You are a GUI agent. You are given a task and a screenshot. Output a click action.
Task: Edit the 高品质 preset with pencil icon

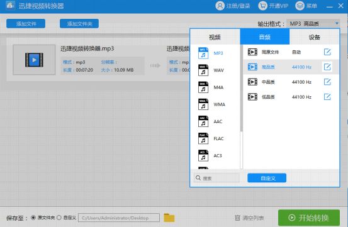tap(327, 67)
